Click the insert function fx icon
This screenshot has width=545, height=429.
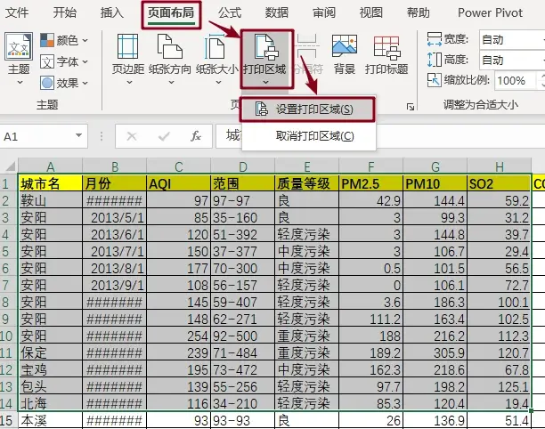pyautogui.click(x=196, y=136)
